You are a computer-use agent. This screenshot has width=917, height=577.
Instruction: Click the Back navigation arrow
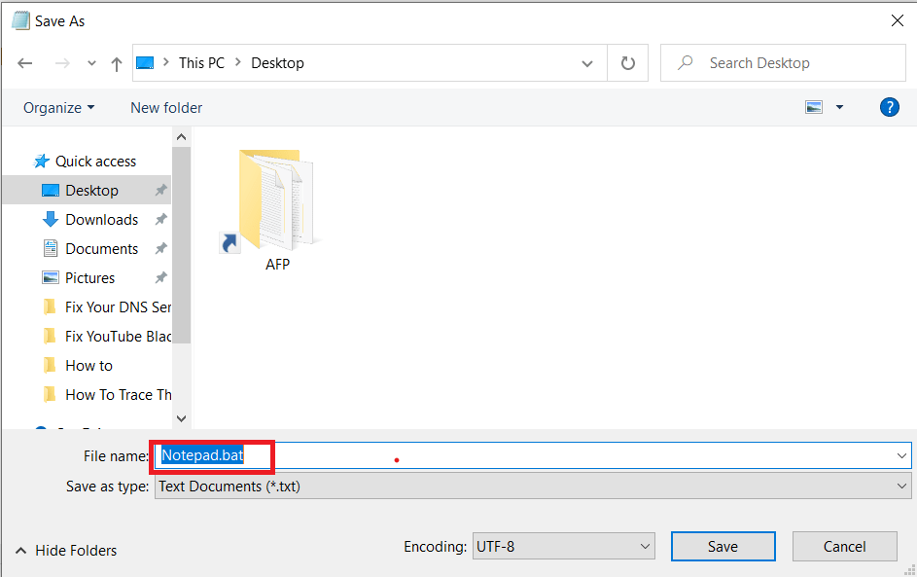[24, 62]
